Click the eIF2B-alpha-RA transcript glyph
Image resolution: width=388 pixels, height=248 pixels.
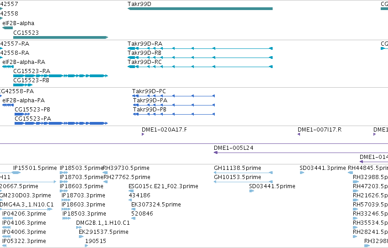pos(8,67)
